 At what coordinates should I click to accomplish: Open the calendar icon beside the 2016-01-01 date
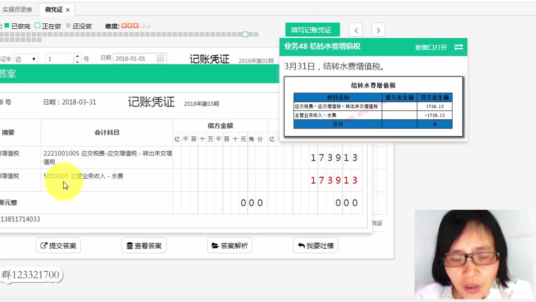(x=160, y=58)
